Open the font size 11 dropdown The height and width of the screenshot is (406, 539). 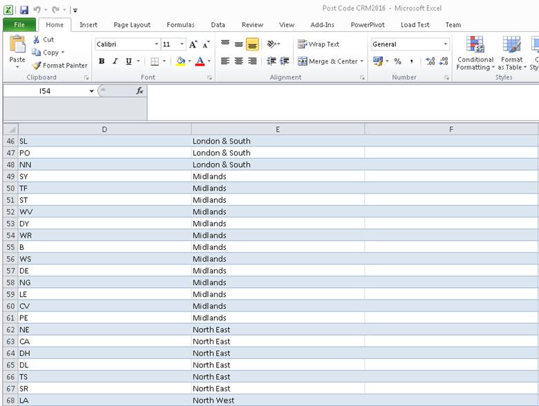click(x=182, y=44)
